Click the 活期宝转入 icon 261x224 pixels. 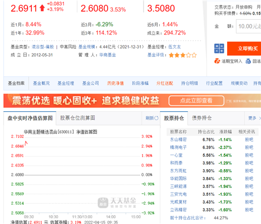pos(217,61)
